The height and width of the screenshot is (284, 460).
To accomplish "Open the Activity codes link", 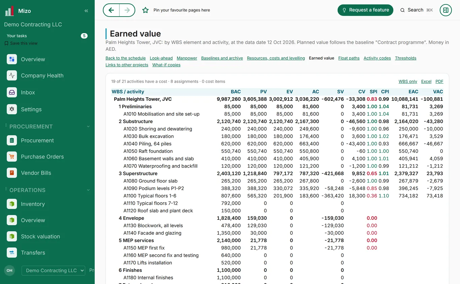I will pos(377,58).
